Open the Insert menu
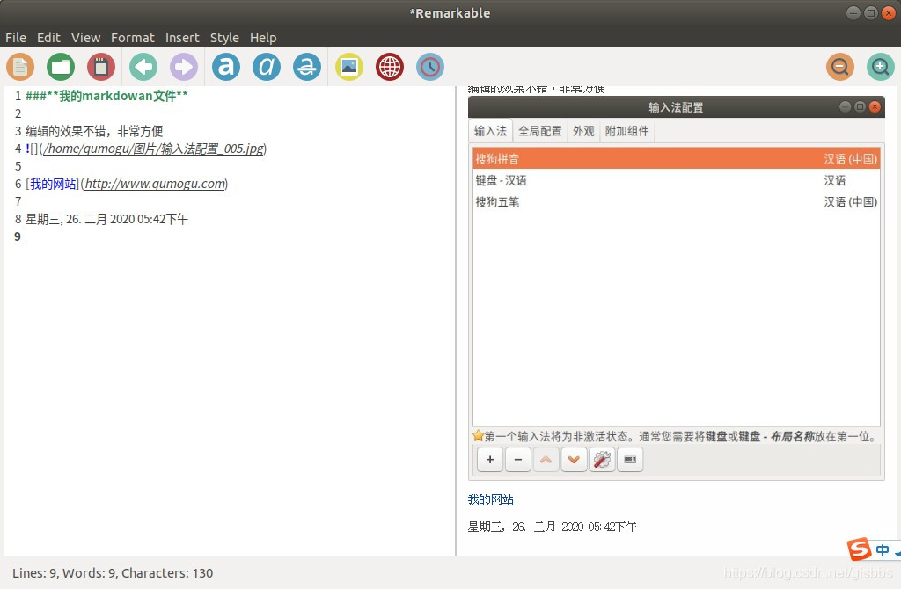 click(x=182, y=38)
